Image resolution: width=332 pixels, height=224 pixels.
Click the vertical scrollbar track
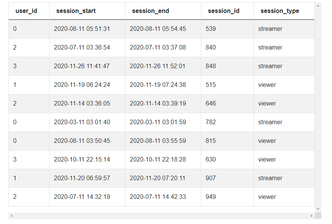coord(318,107)
